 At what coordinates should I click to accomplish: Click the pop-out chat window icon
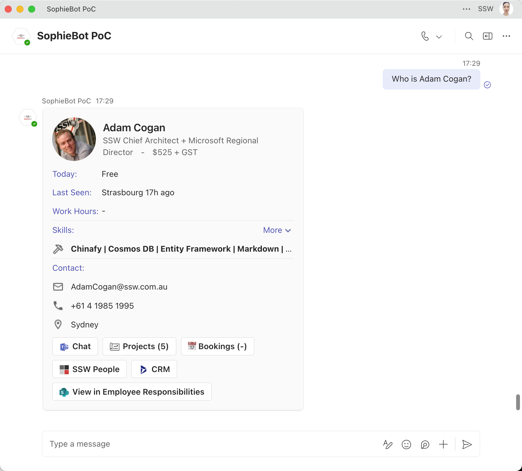tap(488, 36)
